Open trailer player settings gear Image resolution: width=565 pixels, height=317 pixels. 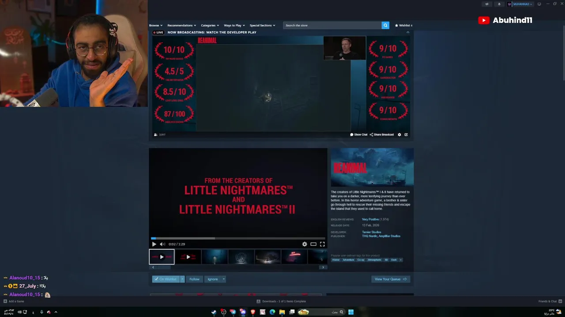tap(305, 244)
